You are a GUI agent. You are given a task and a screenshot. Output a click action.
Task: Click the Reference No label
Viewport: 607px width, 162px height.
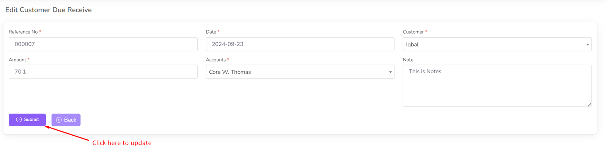23,32
